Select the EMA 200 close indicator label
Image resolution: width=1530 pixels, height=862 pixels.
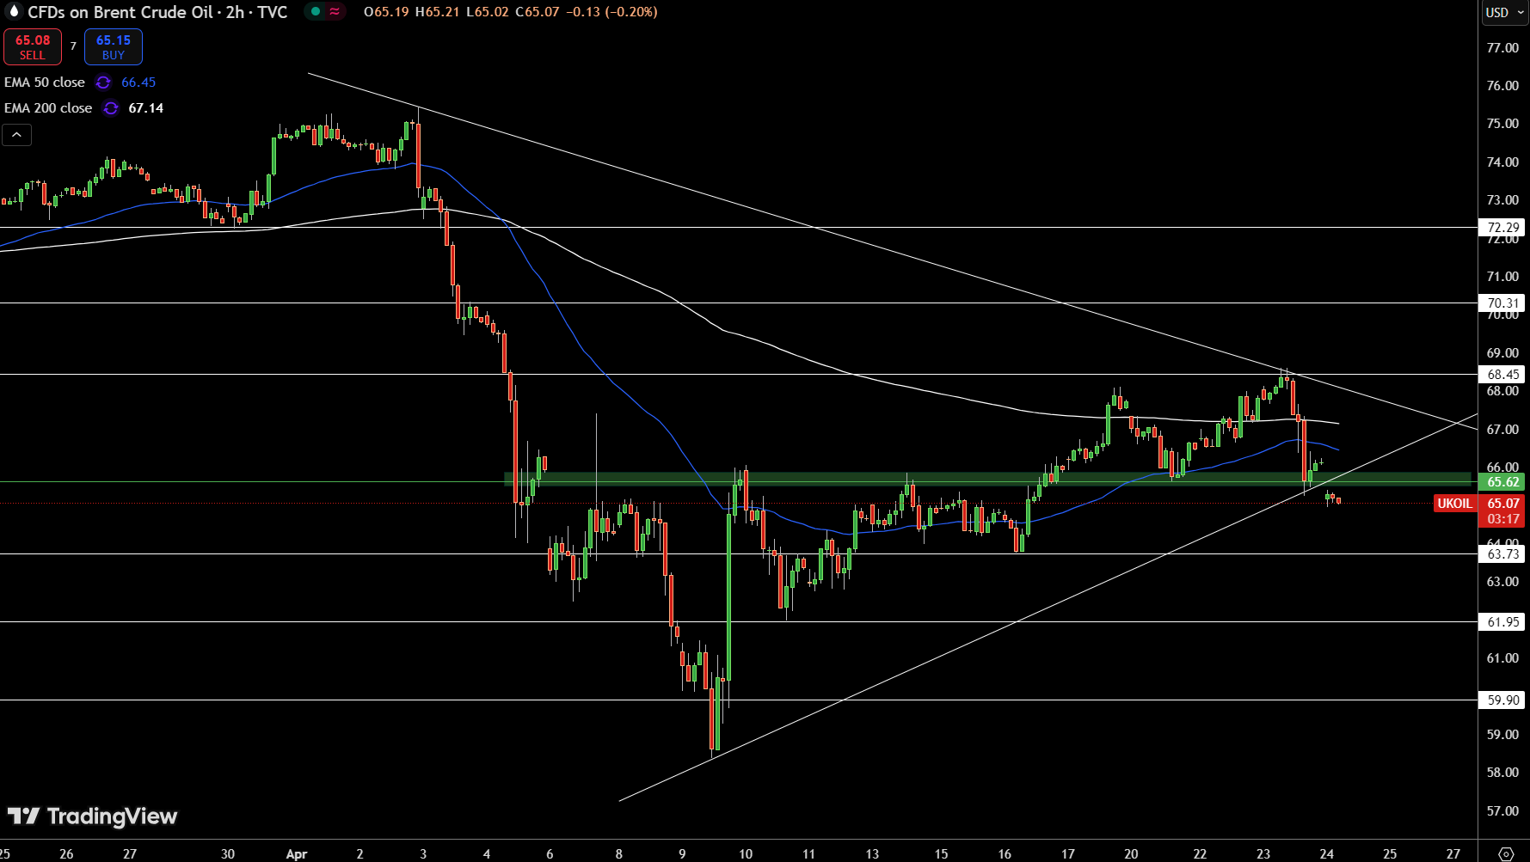pos(48,108)
